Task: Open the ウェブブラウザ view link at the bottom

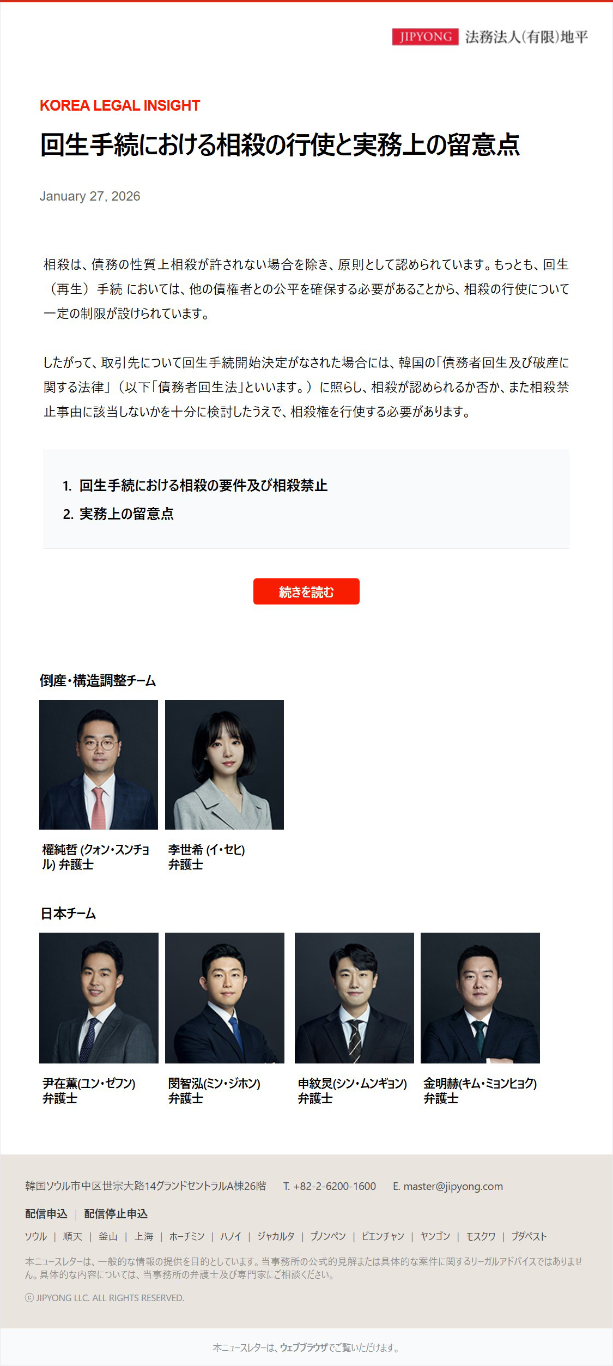Action: 304,1347
